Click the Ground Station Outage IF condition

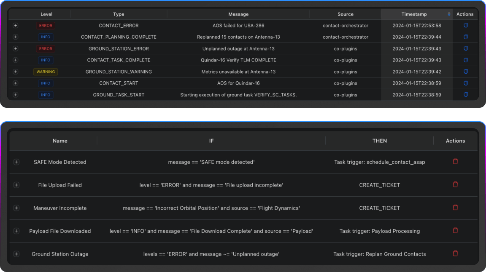click(211, 254)
